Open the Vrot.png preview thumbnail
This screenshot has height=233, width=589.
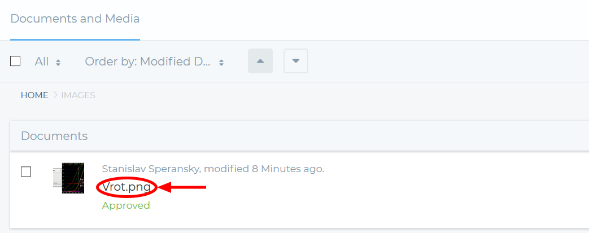coord(68,178)
